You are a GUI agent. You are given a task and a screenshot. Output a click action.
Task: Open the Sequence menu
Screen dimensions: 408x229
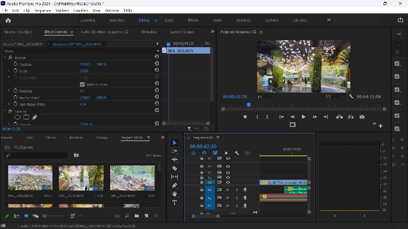pyautogui.click(x=43, y=10)
